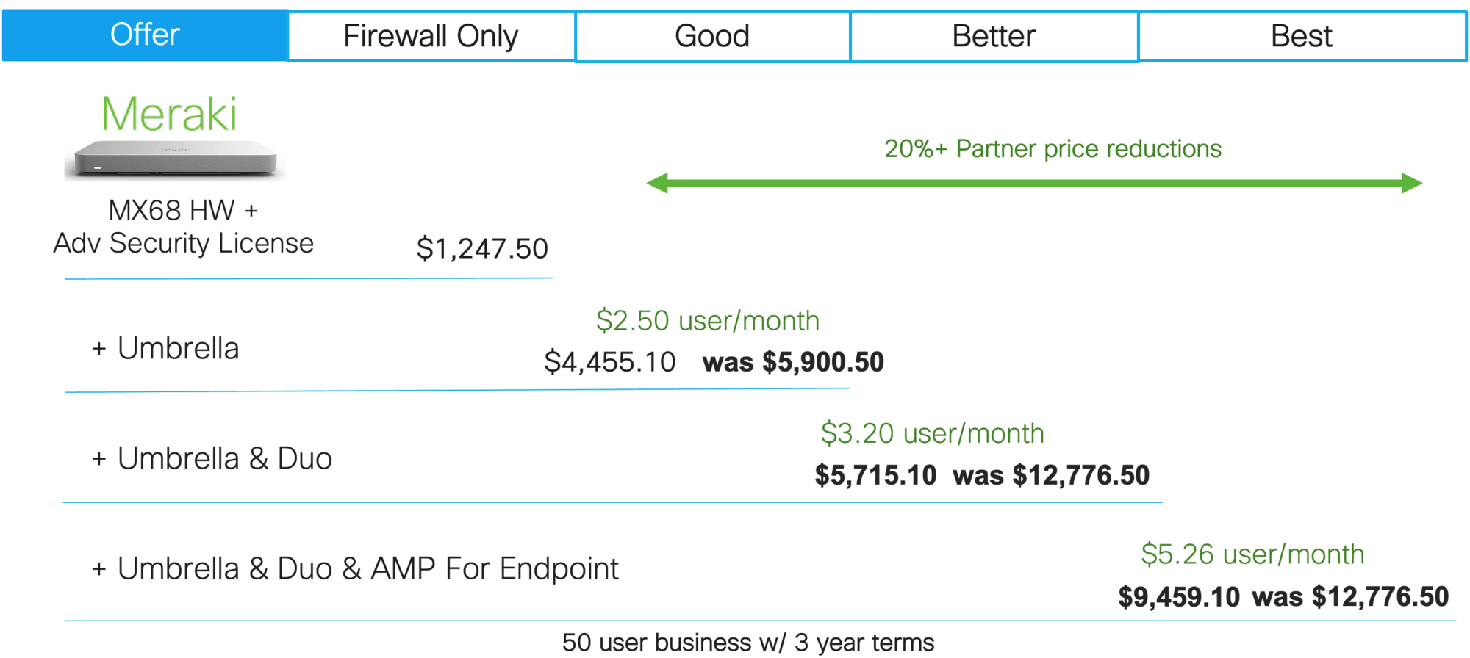
Task: Click the $3.20 user/month rate
Action: [x=932, y=433]
